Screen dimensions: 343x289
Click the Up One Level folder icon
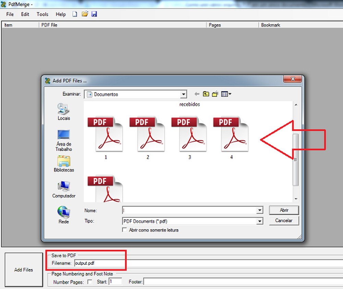click(206, 94)
